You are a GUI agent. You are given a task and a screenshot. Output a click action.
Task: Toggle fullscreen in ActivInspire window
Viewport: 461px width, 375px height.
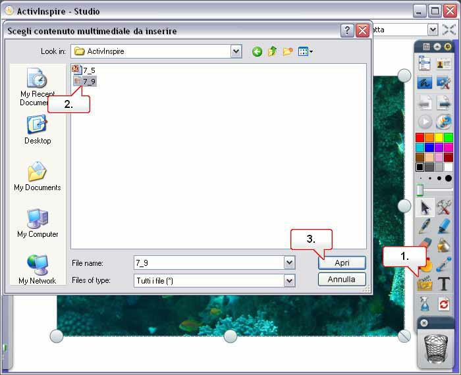click(x=449, y=30)
